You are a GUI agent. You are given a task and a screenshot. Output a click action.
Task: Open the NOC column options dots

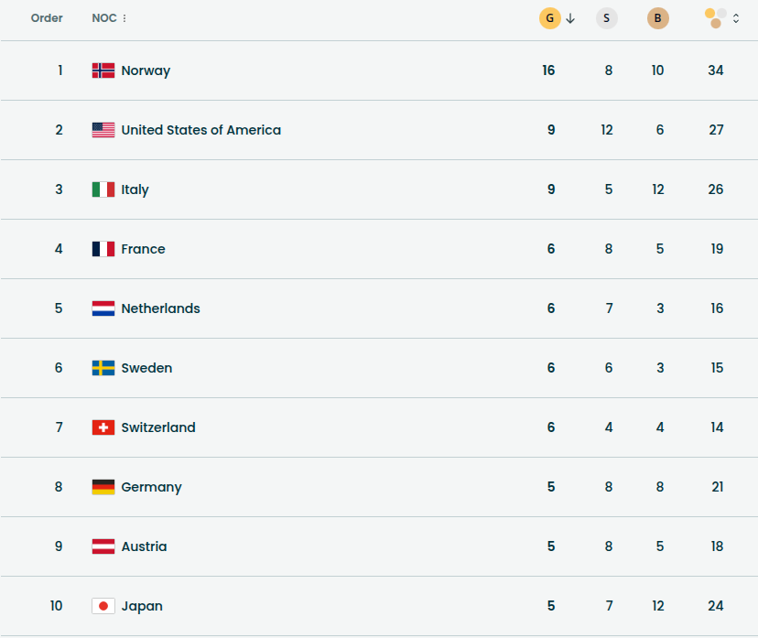pos(125,18)
